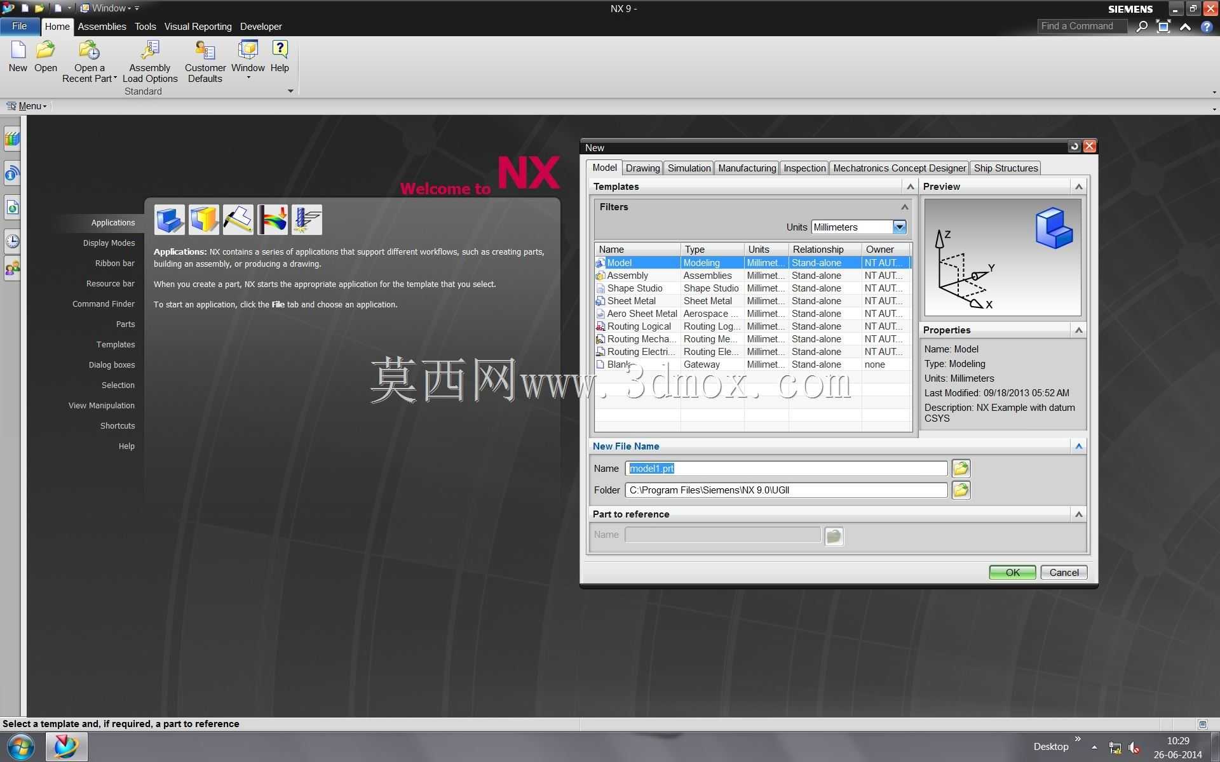Click the Find a Command search box
This screenshot has width=1220, height=762.
tap(1081, 26)
